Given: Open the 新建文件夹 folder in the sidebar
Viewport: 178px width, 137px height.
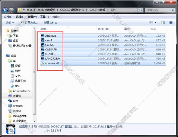Looking at the screenshot, I should click(x=20, y=121).
